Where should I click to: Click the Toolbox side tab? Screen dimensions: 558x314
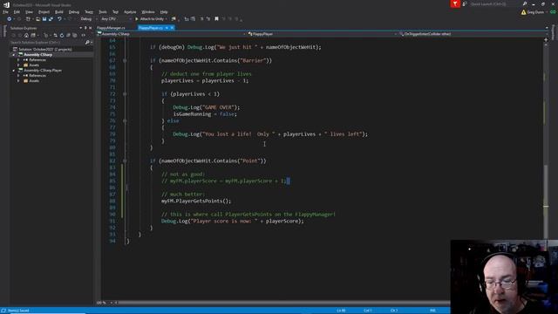4,31
